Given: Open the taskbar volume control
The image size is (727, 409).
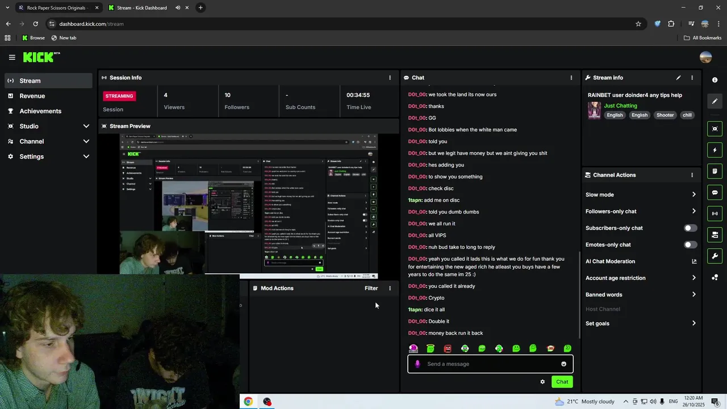Looking at the screenshot, I should point(653,402).
